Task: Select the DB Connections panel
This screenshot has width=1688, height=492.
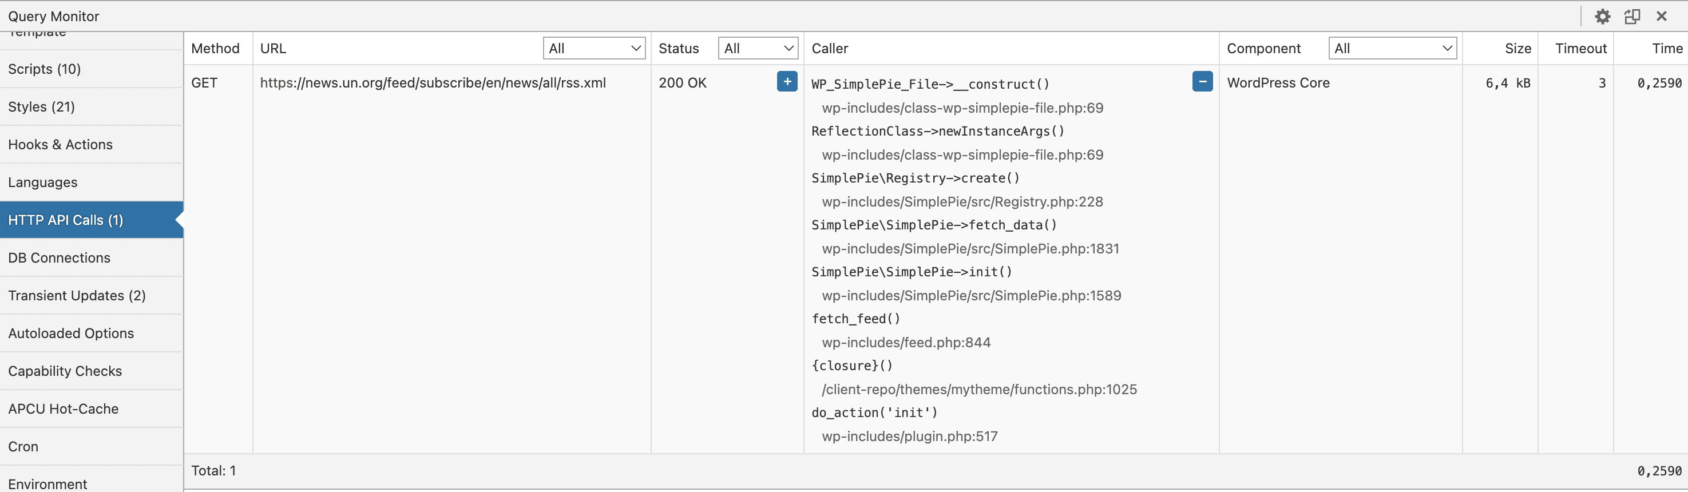Action: click(x=59, y=258)
